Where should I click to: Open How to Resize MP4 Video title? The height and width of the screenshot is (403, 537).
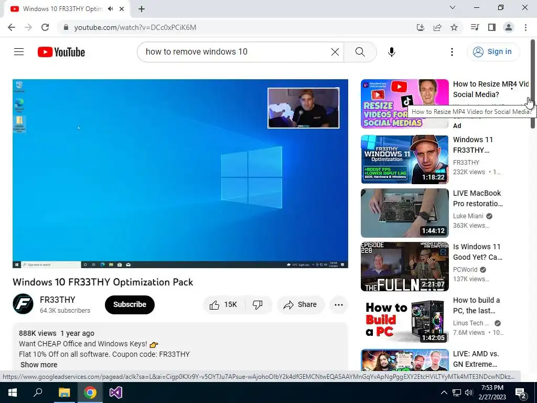pyautogui.click(x=490, y=89)
